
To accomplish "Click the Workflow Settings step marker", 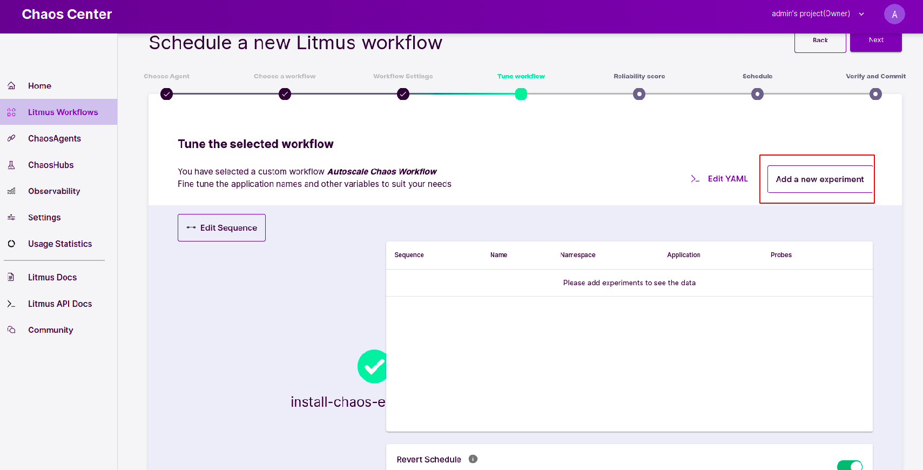I will [x=403, y=94].
